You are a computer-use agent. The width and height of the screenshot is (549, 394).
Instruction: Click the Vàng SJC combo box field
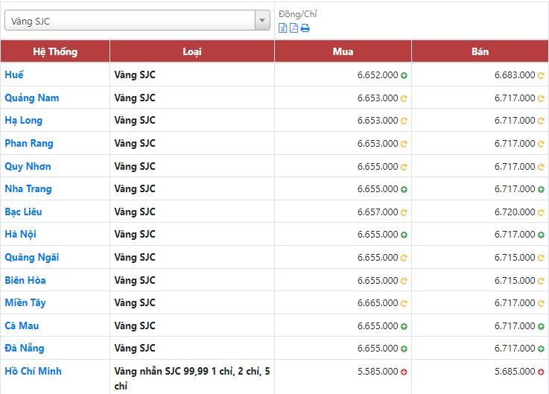click(130, 21)
